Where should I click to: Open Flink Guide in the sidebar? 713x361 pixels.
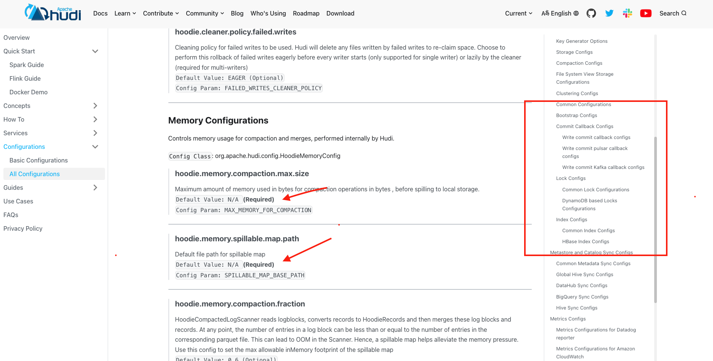[25, 78]
